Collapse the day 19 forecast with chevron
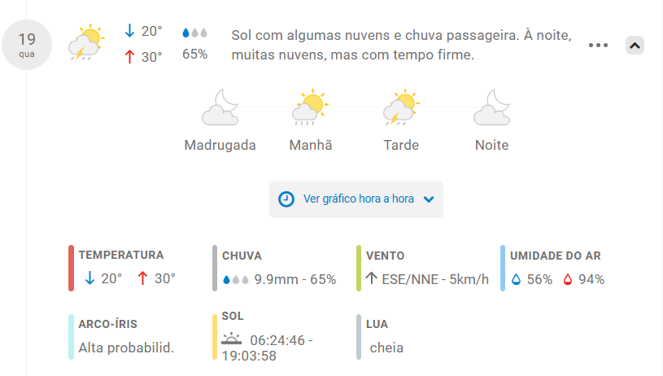The image size is (663, 376). [635, 46]
